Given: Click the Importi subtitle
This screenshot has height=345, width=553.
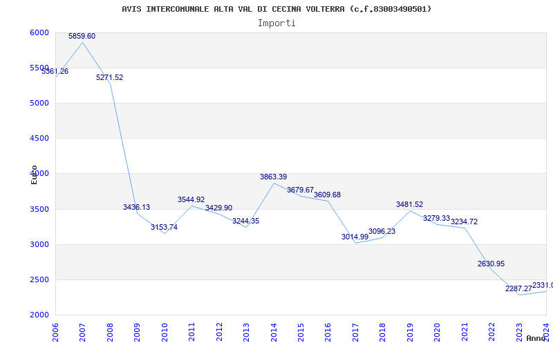Looking at the screenshot, I should point(276,23).
